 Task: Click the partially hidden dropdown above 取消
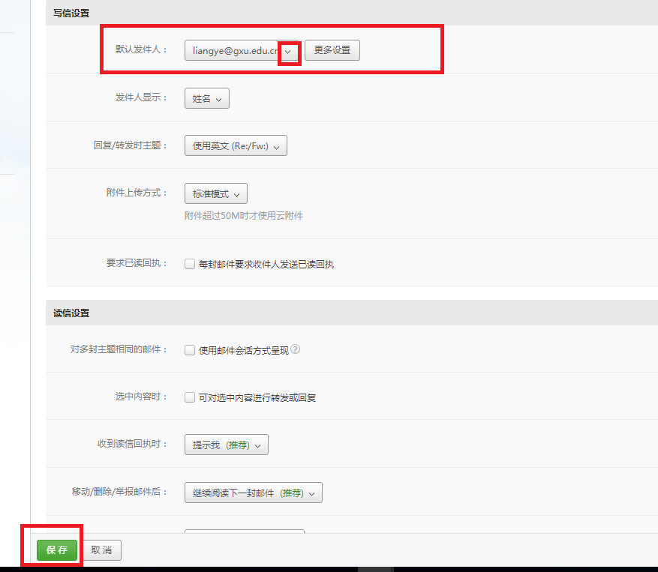[244, 533]
